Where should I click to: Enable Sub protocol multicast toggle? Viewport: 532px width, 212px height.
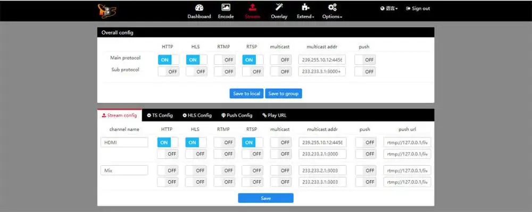281,72
